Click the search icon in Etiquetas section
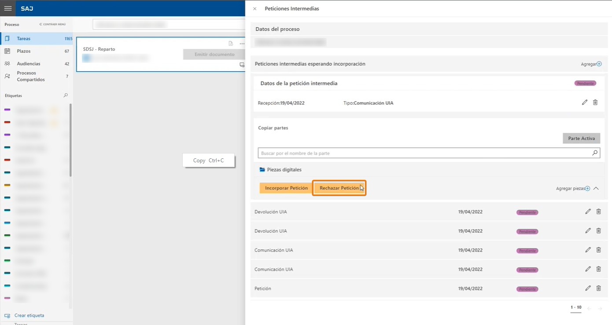 (66, 95)
